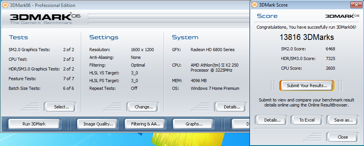
Task: Click Submit Your Results... button
Action: tap(307, 86)
